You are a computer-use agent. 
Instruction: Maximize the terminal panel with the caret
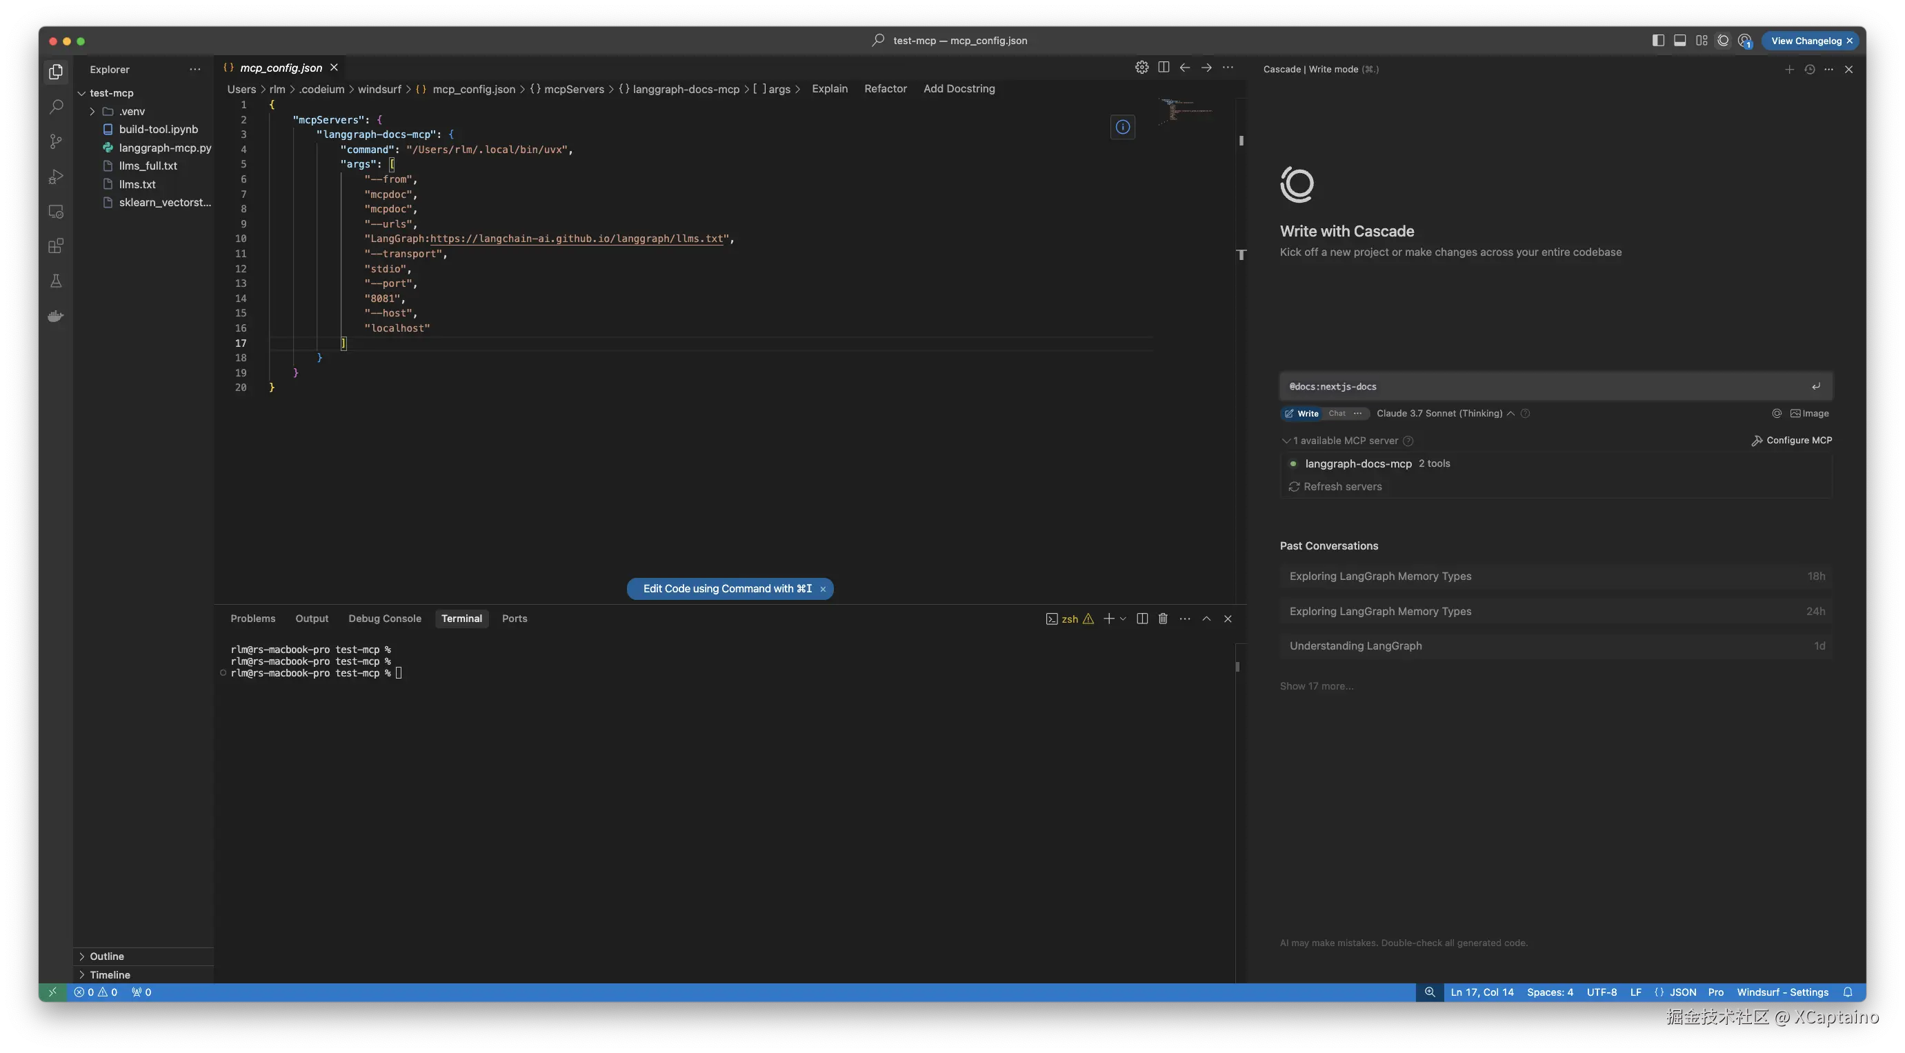pos(1206,618)
